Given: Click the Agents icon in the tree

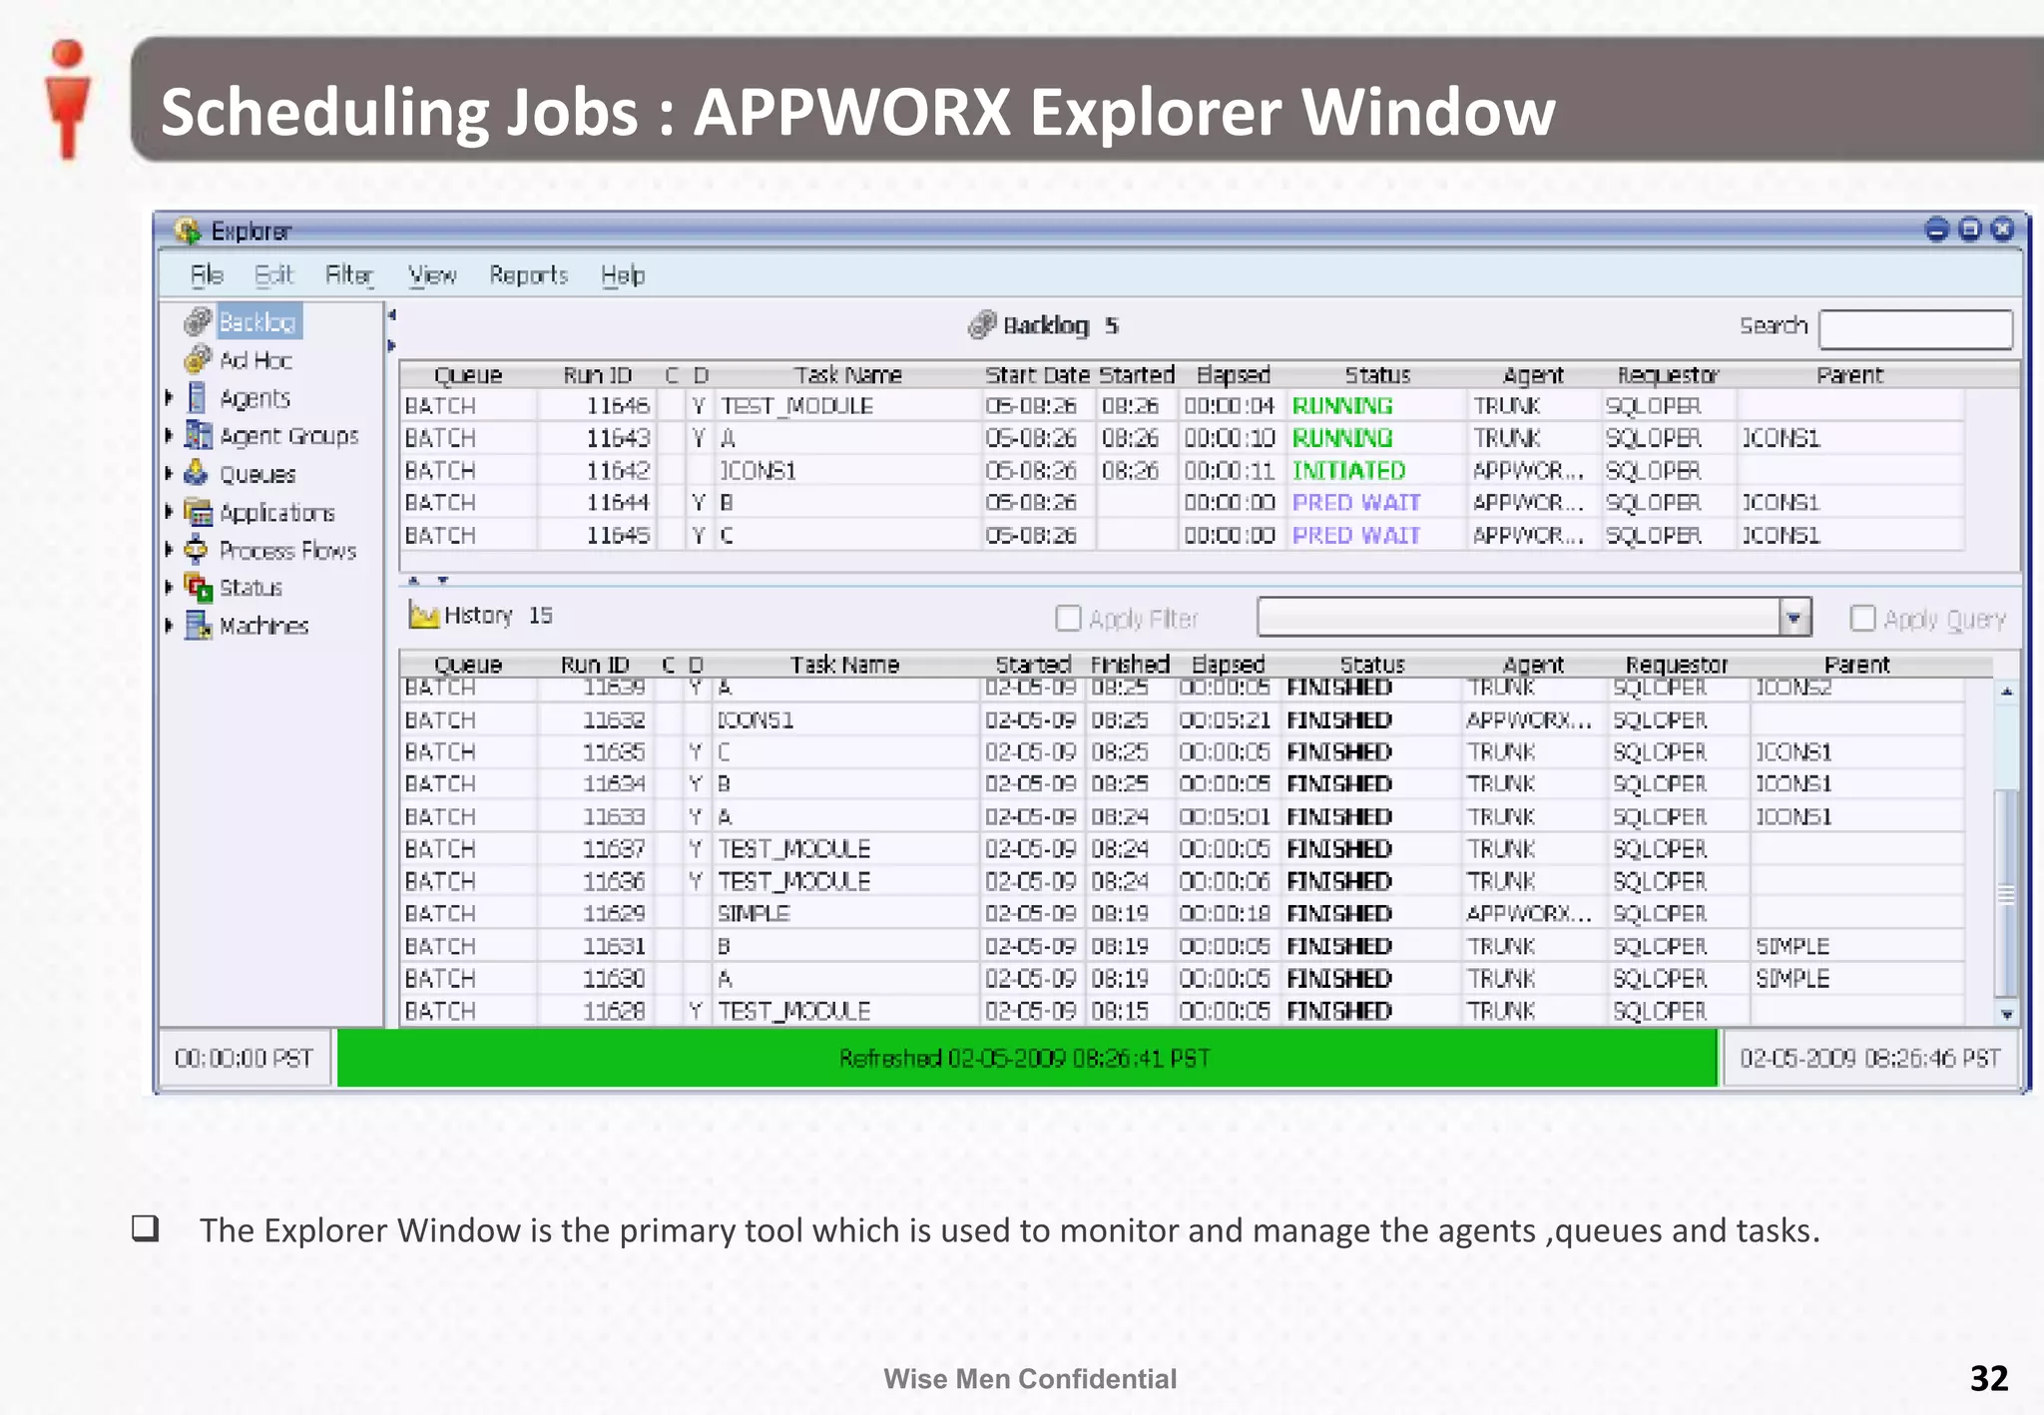Looking at the screenshot, I should coord(198,397).
